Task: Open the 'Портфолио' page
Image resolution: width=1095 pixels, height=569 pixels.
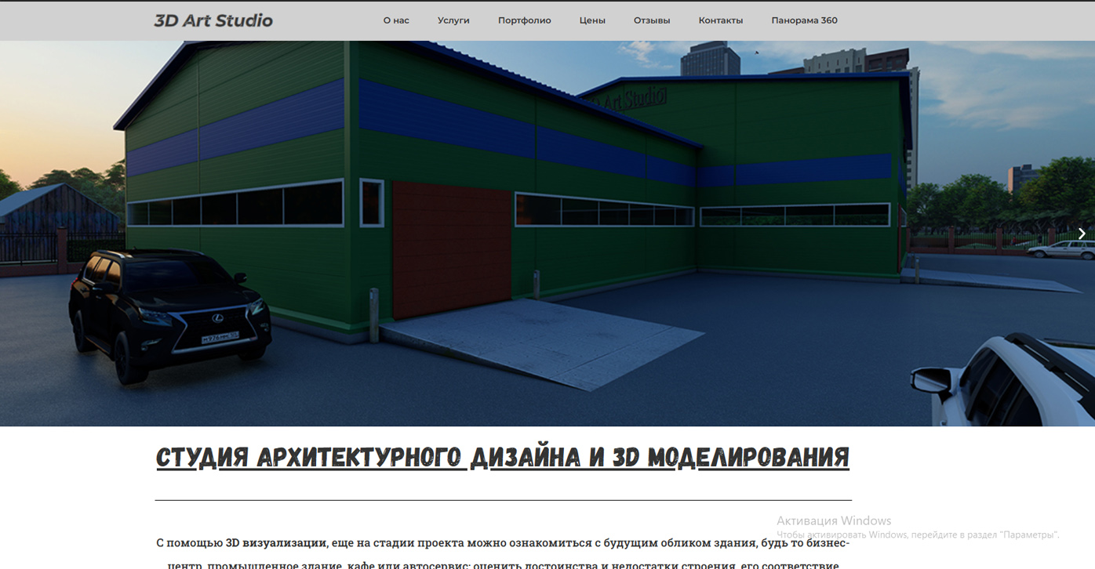Action: click(525, 20)
